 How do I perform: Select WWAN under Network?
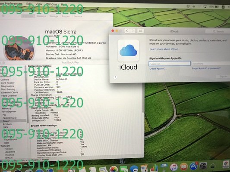[x=9, y=158]
